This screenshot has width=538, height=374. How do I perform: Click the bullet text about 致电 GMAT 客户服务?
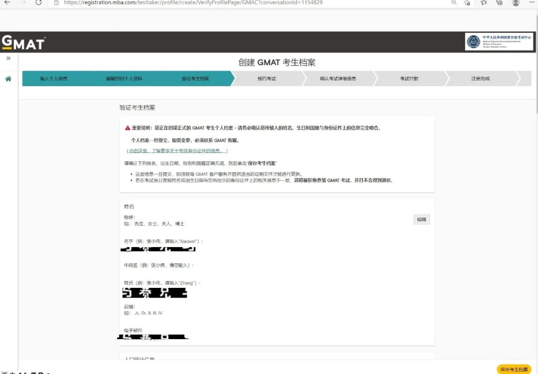(x=219, y=174)
